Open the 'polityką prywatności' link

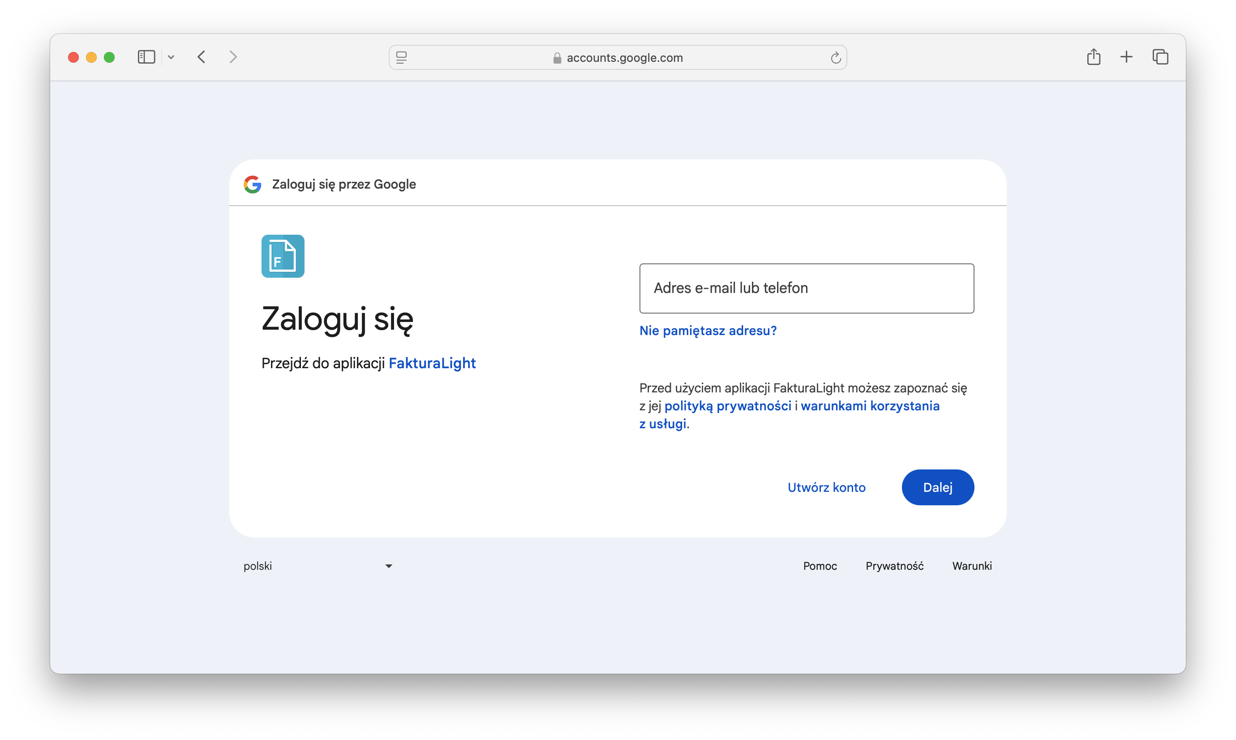[728, 406]
